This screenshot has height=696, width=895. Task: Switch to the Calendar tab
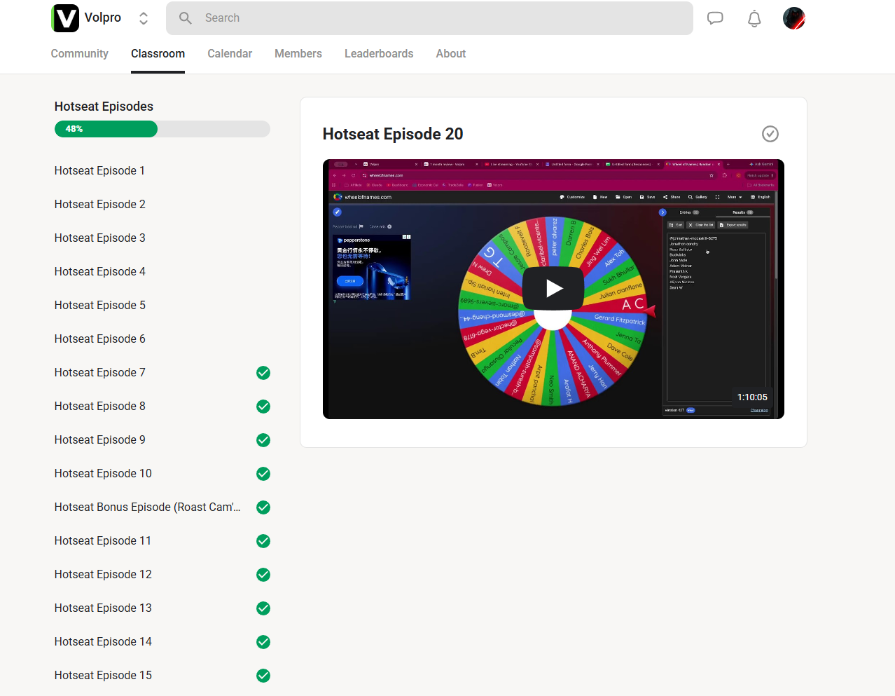click(x=230, y=54)
